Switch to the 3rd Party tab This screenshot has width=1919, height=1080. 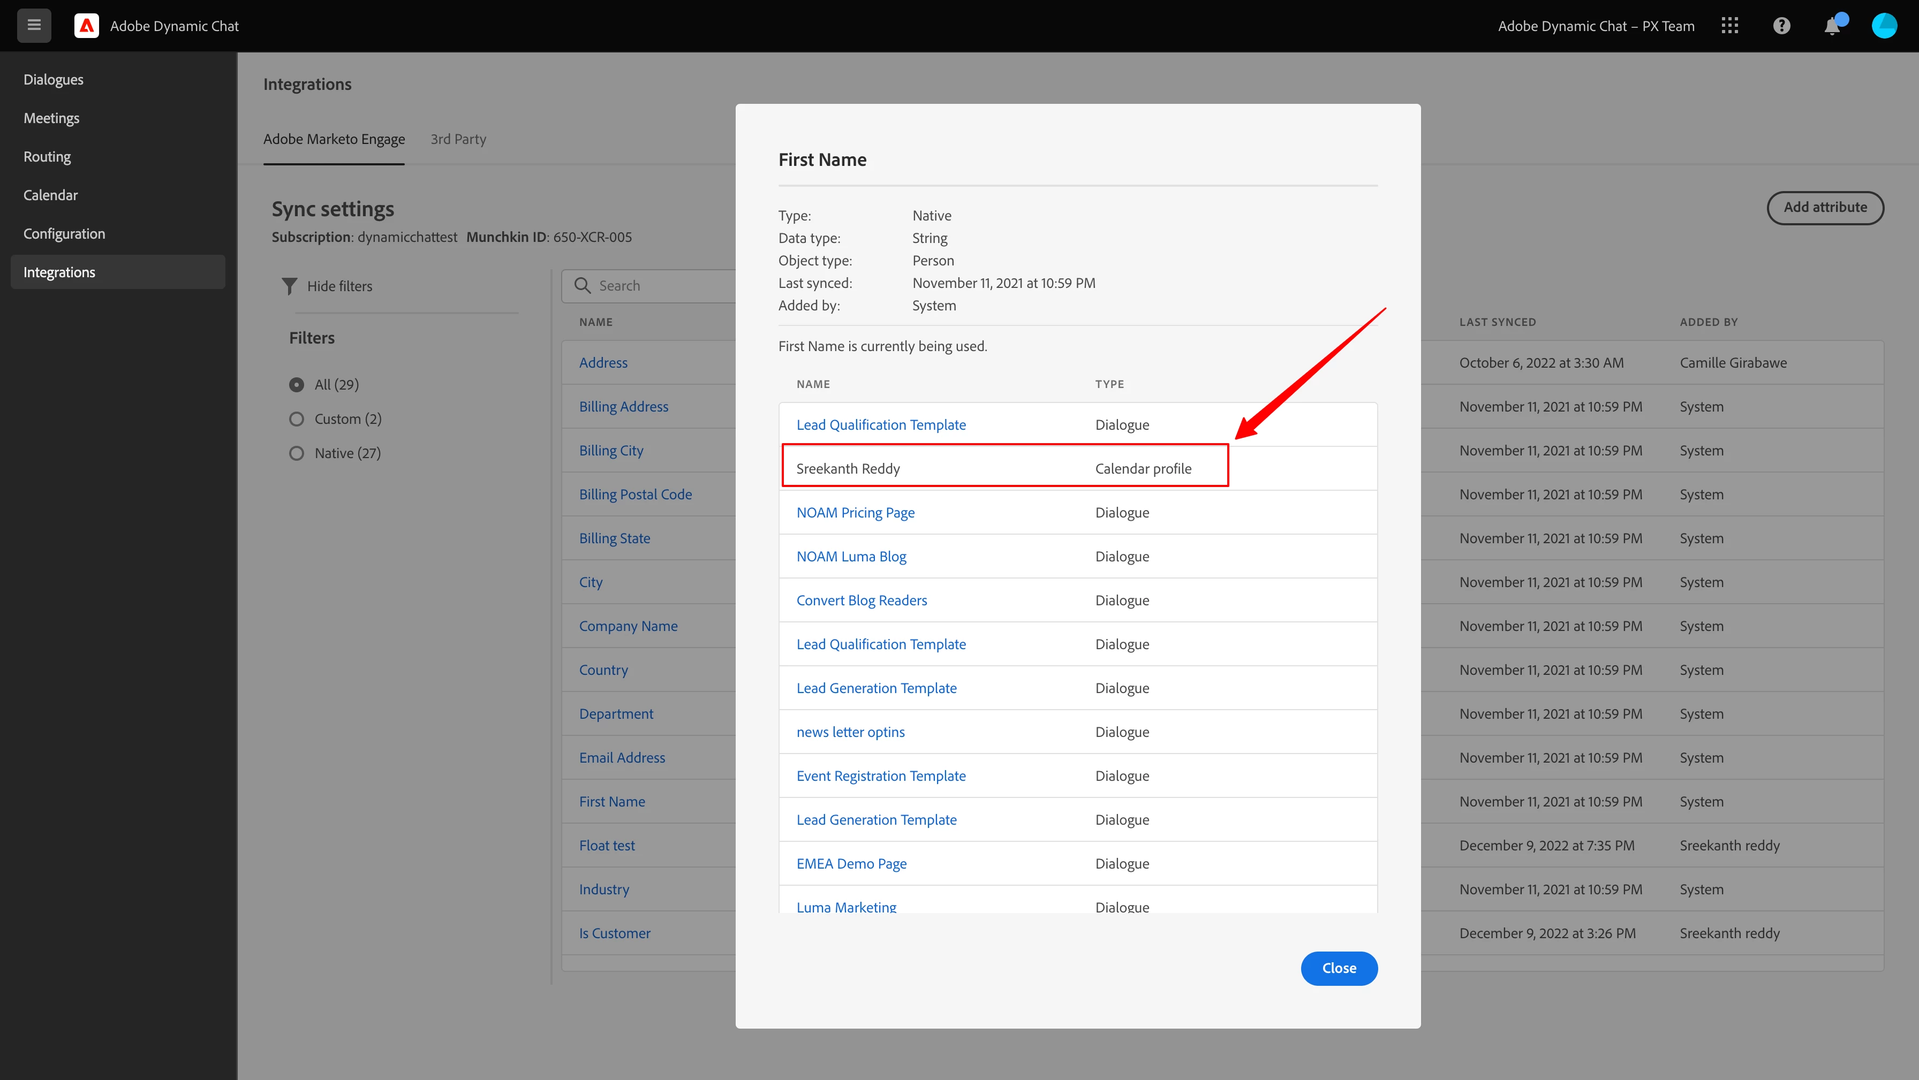[458, 139]
